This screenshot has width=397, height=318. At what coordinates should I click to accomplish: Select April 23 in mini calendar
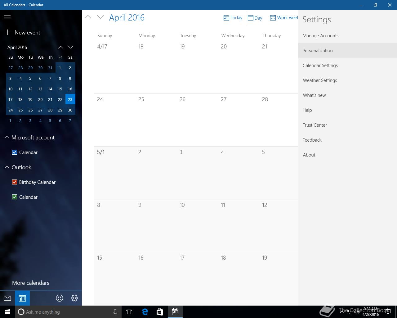pyautogui.click(x=70, y=99)
